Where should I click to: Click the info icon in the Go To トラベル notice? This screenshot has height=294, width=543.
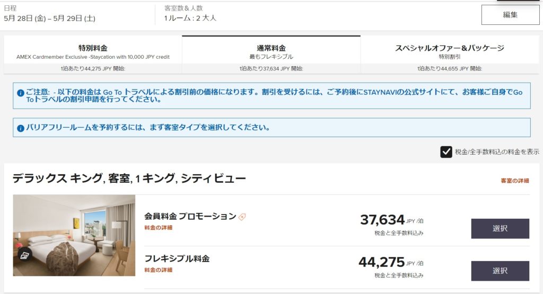[21, 93]
